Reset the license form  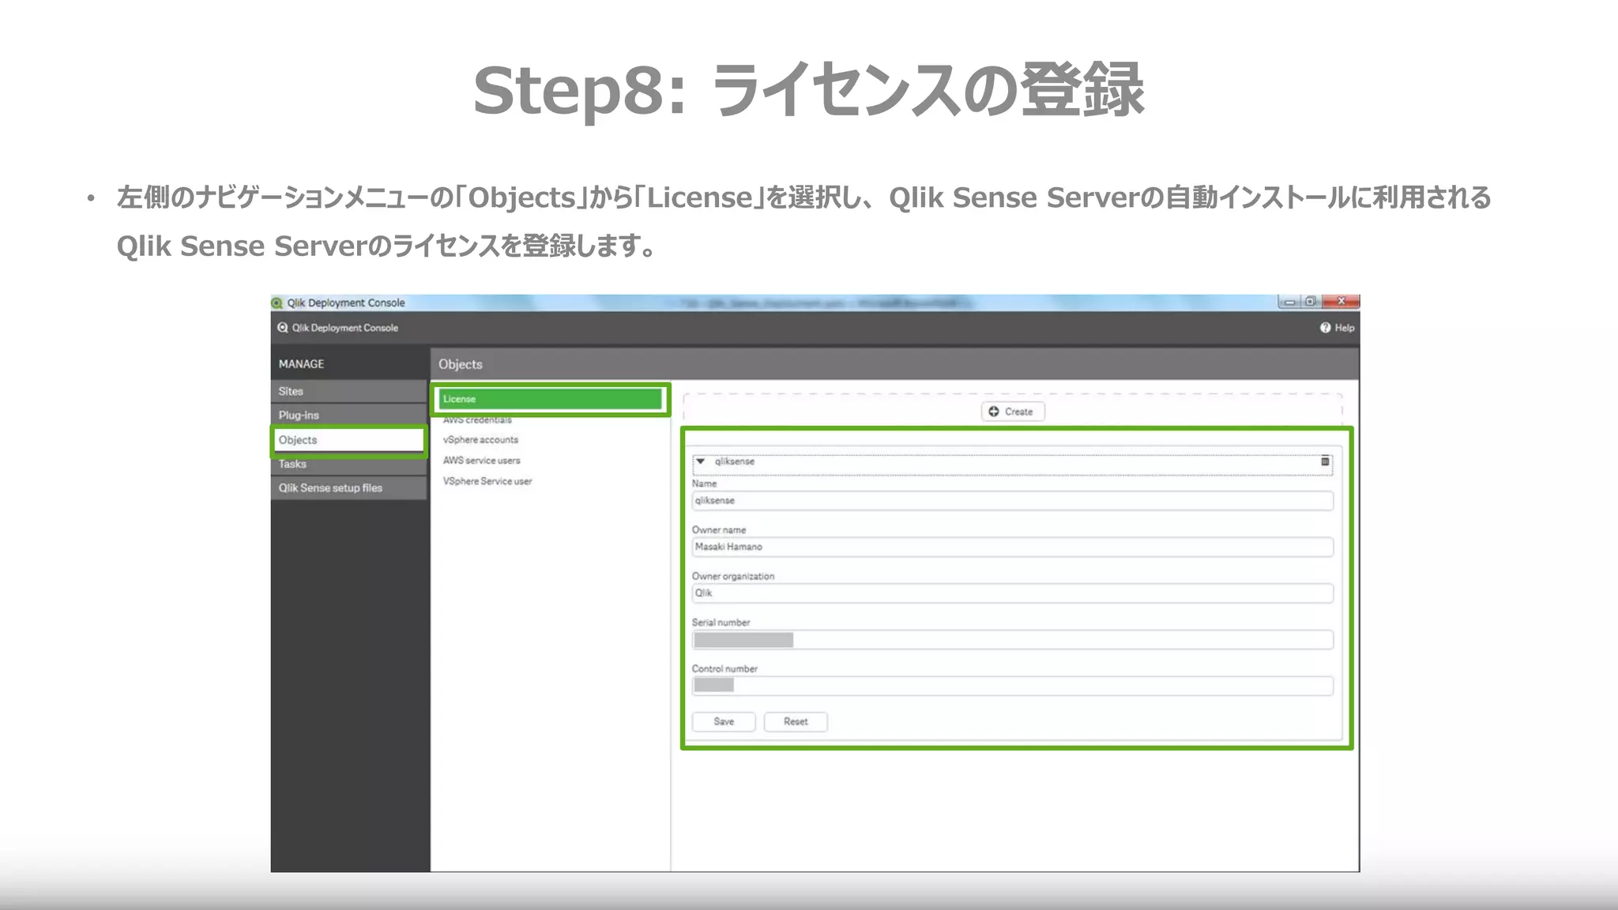796,721
